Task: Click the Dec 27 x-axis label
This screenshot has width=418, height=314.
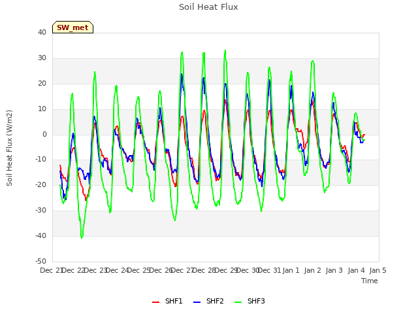Action: coord(182,270)
